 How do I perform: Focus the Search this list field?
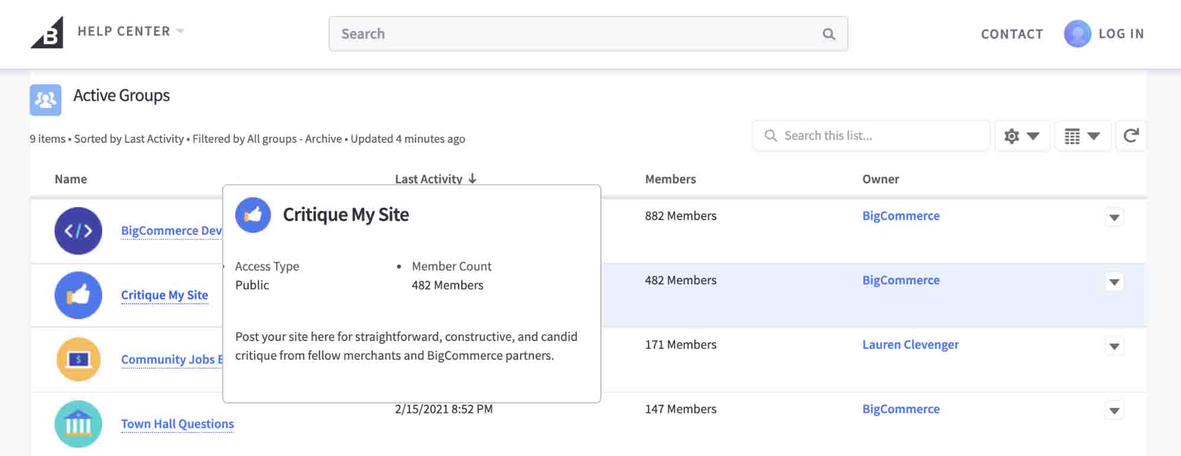[x=871, y=136]
